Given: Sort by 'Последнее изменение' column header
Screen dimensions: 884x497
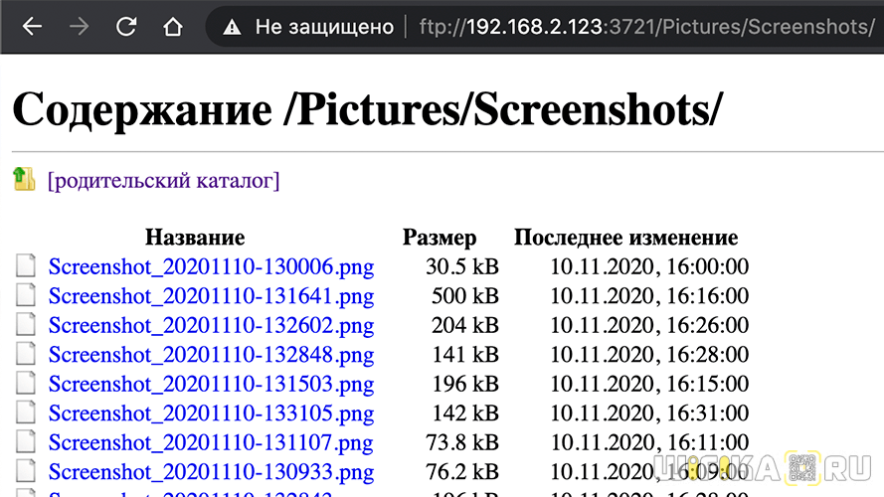Looking at the screenshot, I should (x=625, y=238).
